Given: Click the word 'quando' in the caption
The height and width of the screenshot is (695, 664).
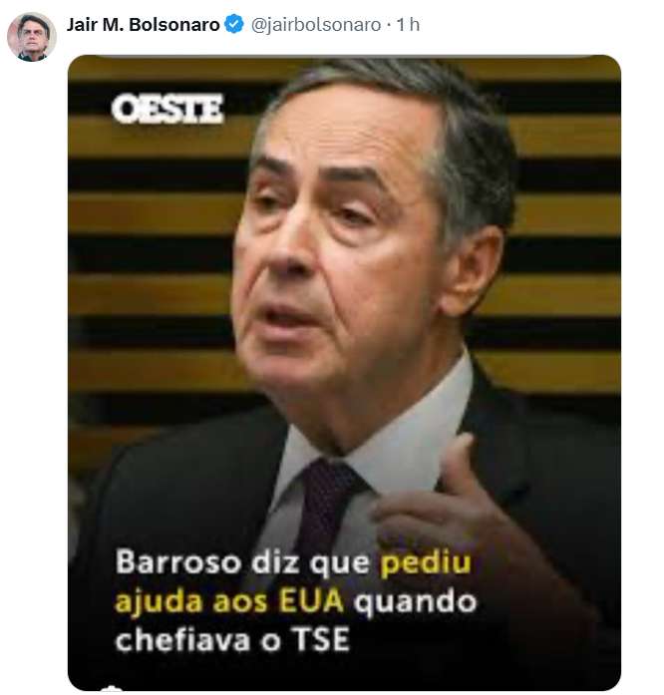Looking at the screenshot, I should click(x=415, y=603).
